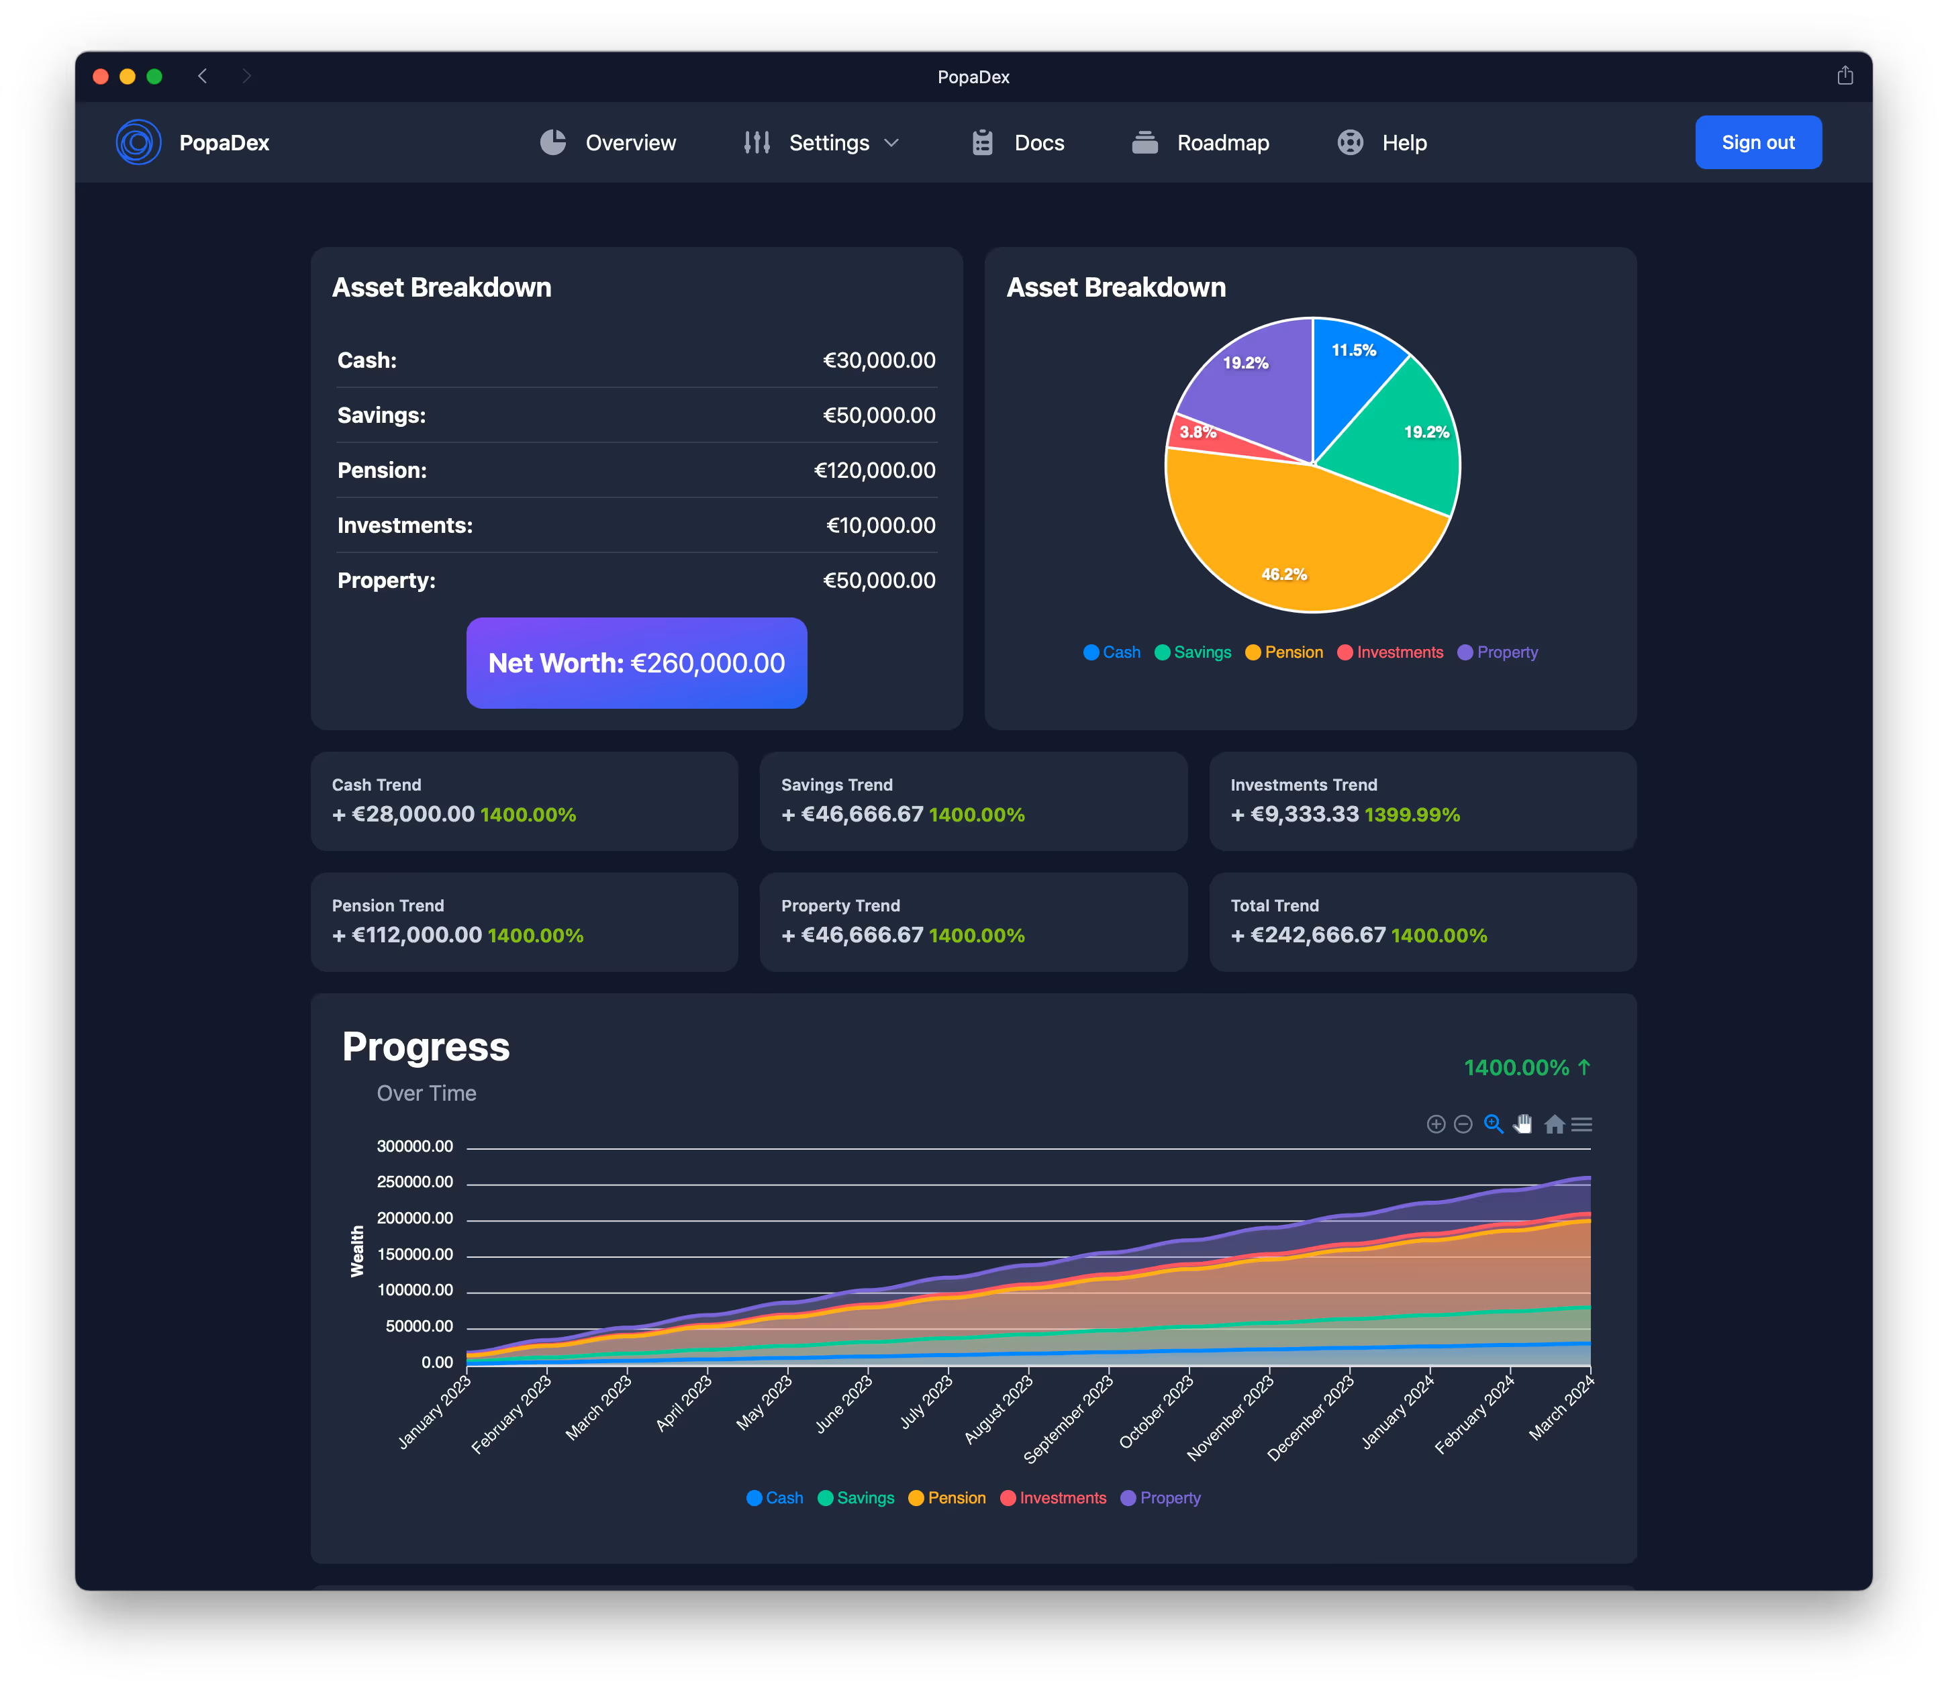Toggle Investments in the pie chart legend
The height and width of the screenshot is (1690, 1948).
pyautogui.click(x=1390, y=652)
